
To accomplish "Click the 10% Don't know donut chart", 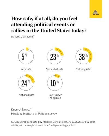I will pyautogui.click(x=55, y=83).
